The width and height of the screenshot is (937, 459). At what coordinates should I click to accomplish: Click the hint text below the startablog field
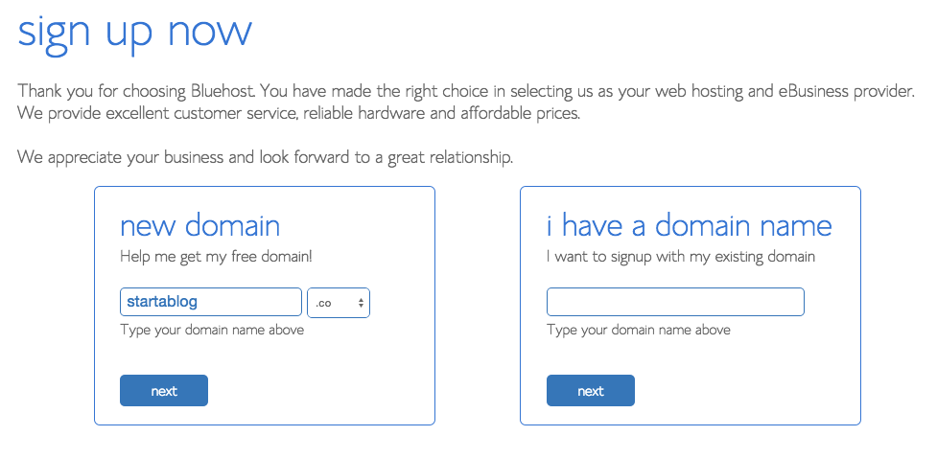coord(211,331)
